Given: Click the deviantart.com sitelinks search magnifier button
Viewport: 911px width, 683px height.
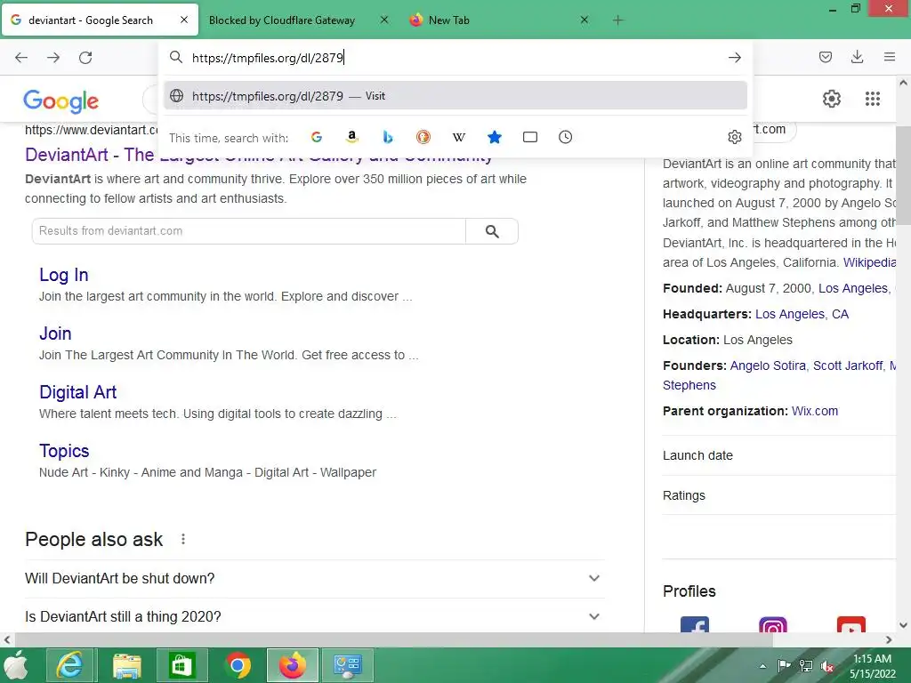Looking at the screenshot, I should point(492,231).
